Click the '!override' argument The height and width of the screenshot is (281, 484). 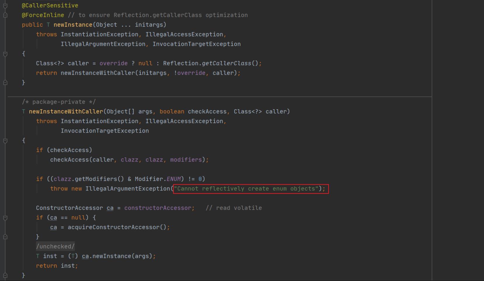point(189,73)
